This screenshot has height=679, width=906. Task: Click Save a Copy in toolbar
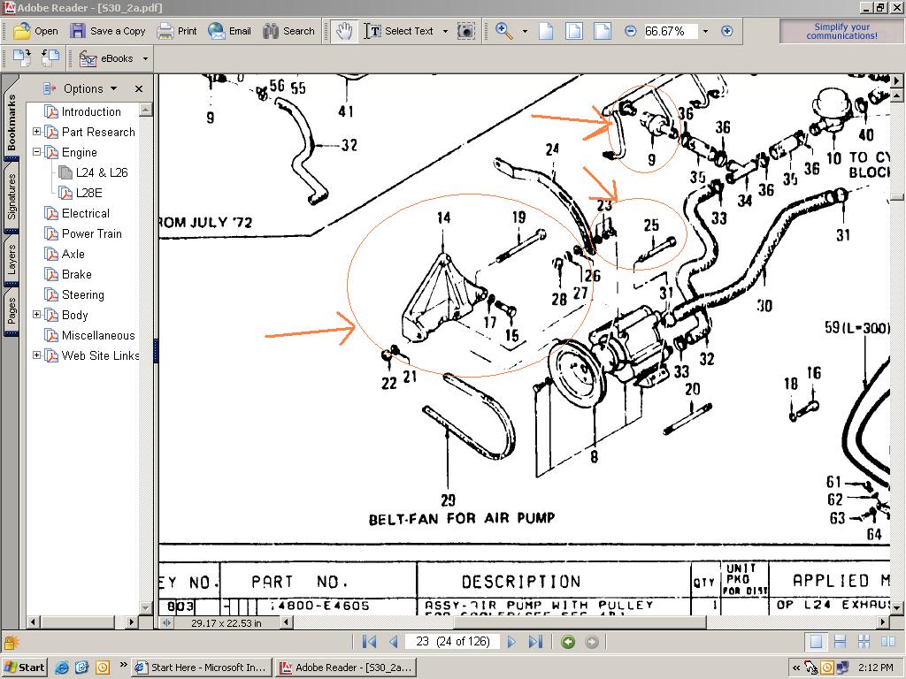click(107, 31)
